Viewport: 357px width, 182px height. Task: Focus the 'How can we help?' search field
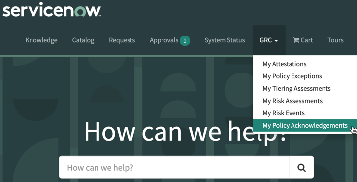coord(174,167)
